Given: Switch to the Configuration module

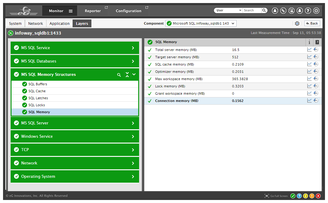Looking at the screenshot, I should coord(128,11).
